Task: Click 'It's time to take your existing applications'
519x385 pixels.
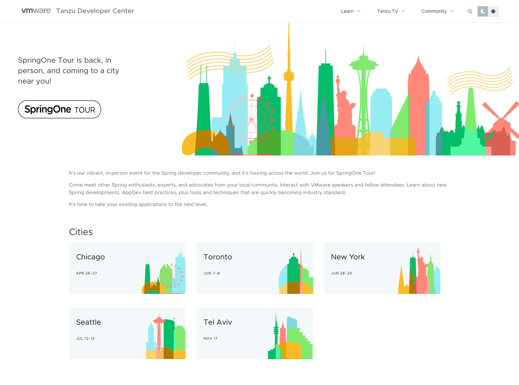Action: point(138,204)
